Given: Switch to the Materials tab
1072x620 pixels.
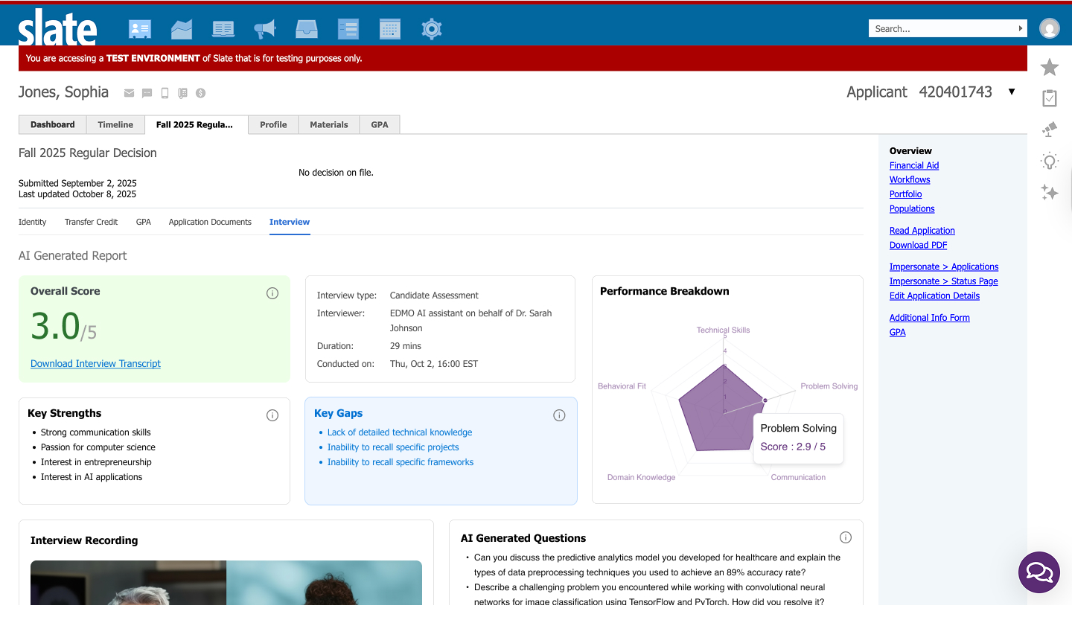Looking at the screenshot, I should point(328,125).
